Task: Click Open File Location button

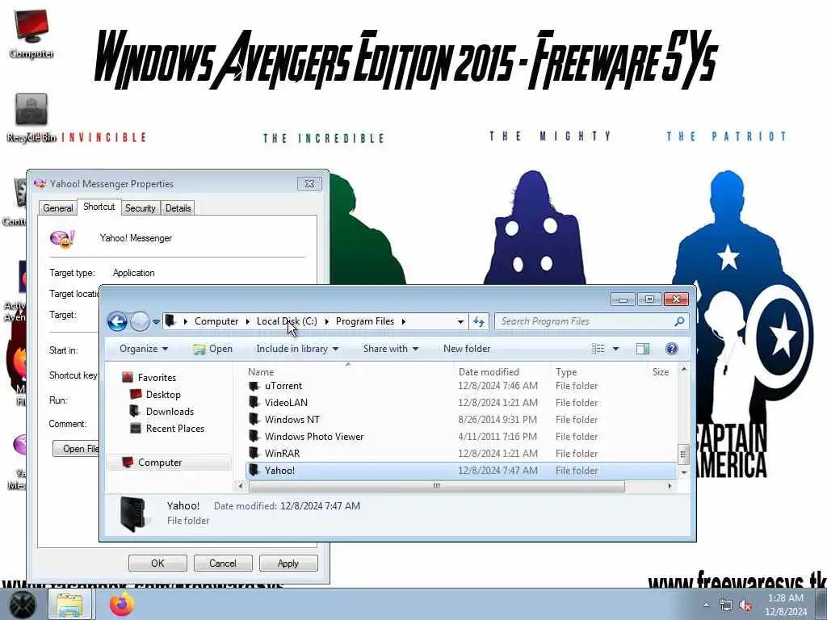Action: pyautogui.click(x=77, y=449)
